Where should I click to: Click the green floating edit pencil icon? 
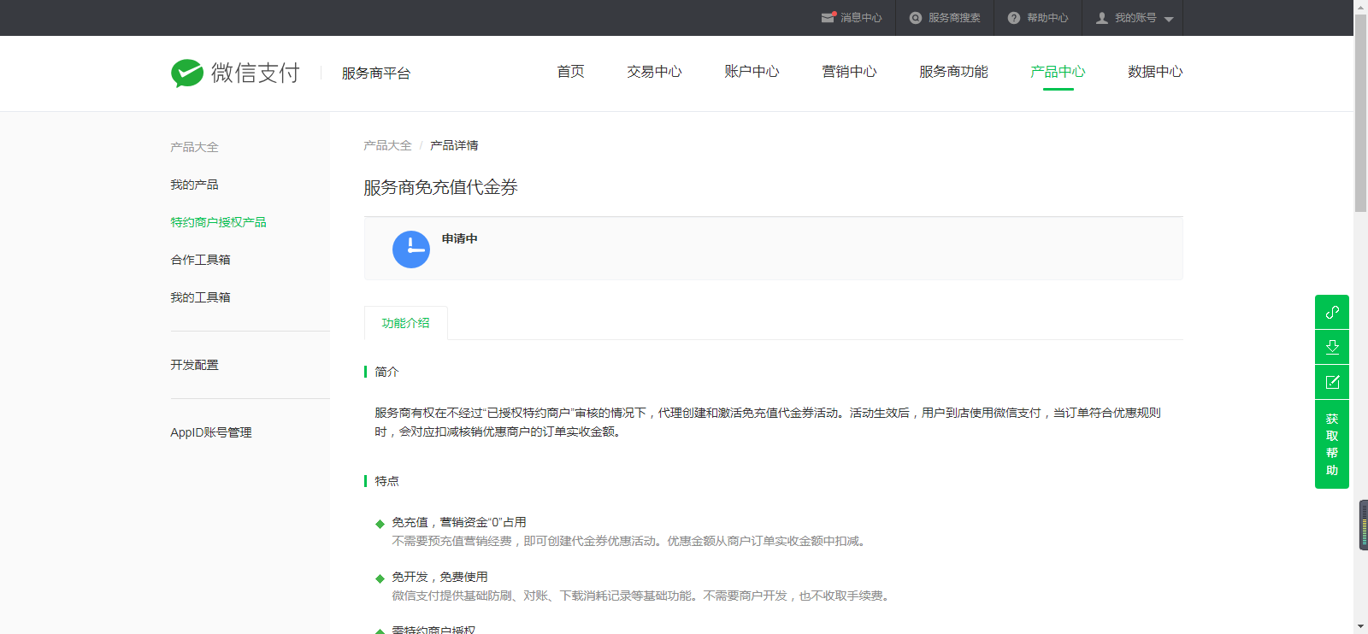[1332, 382]
